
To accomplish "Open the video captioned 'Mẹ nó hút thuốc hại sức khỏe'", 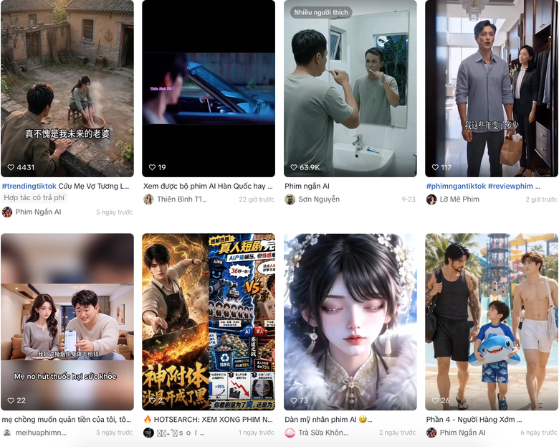I will pos(67,321).
